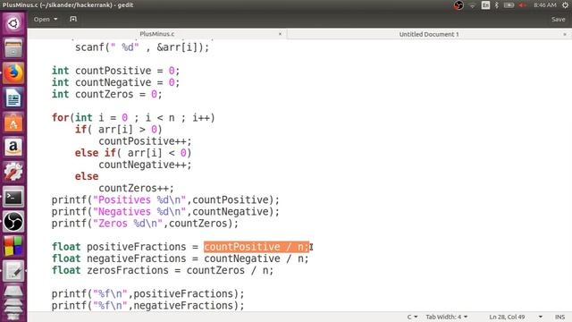This screenshot has height=322, width=572.
Task: Open the colorful squares dock app
Action: click(13, 246)
